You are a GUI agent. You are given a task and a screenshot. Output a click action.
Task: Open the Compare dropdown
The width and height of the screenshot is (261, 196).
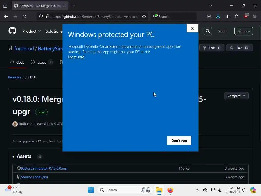coord(236,96)
